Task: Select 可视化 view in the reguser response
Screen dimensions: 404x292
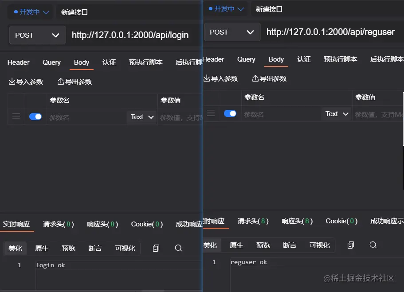Action: pyautogui.click(x=320, y=245)
